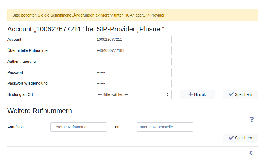The height and width of the screenshot is (162, 263).
Task: Open the Bindung an Ort dropdown
Action: point(132,94)
